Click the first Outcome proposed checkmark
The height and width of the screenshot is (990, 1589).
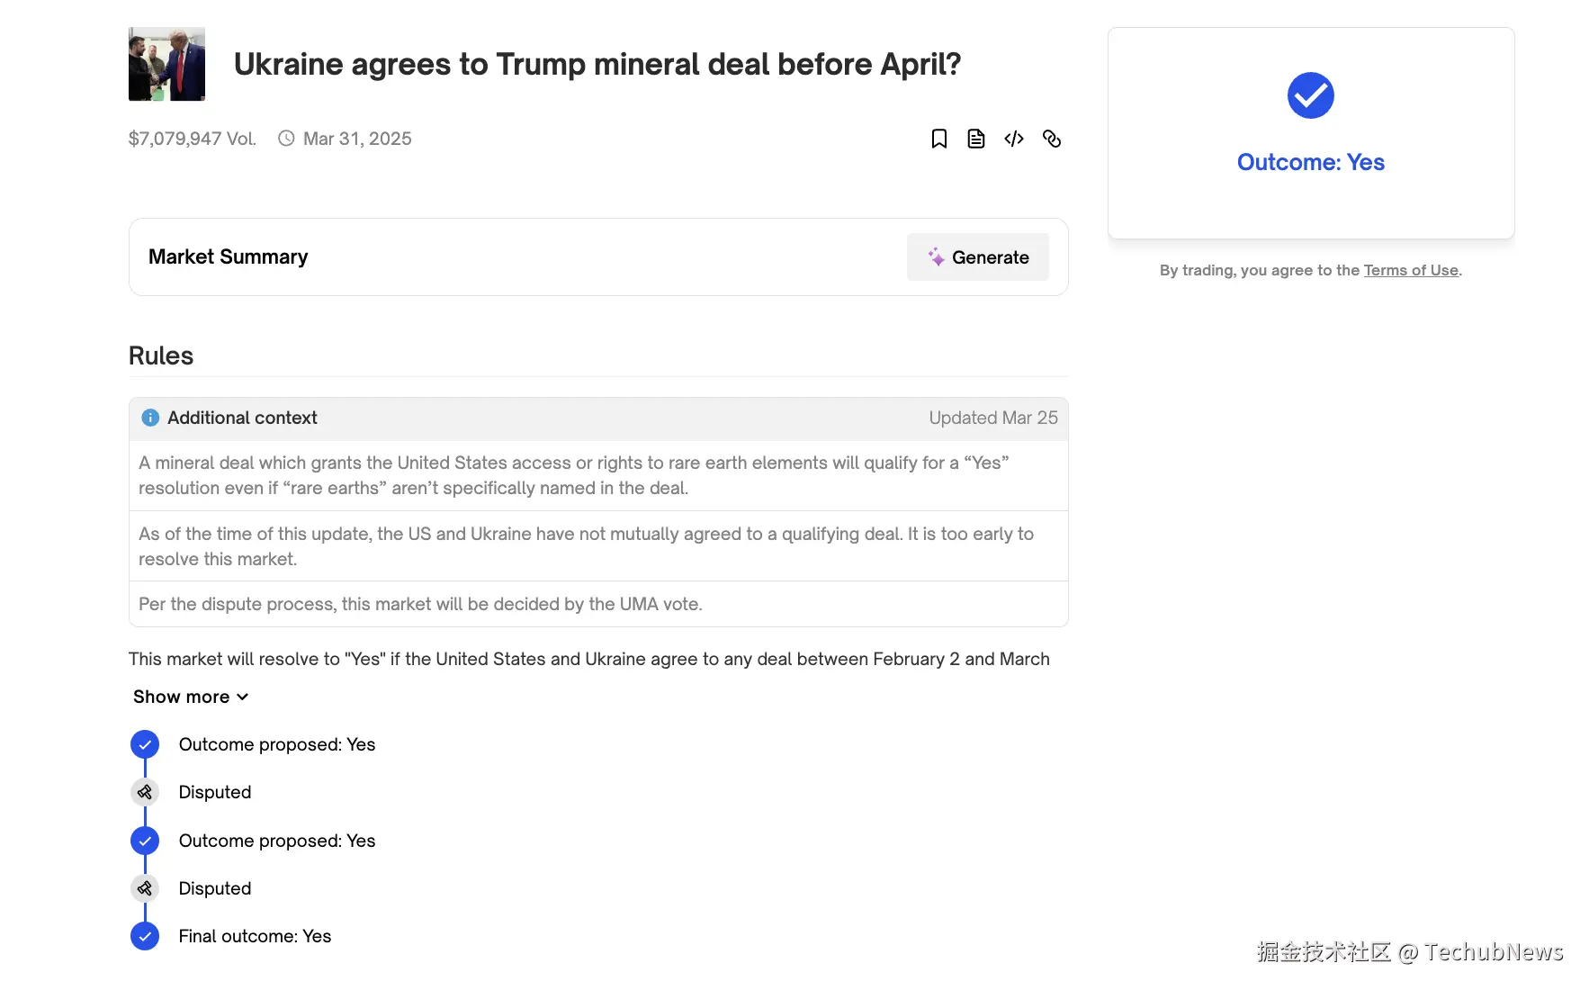[145, 744]
